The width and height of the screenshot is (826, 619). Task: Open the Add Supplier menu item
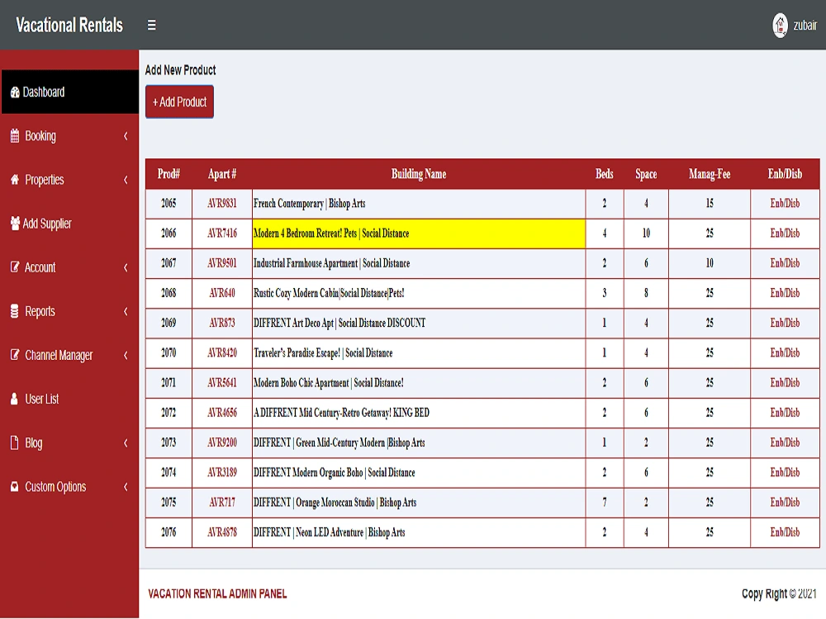69,223
